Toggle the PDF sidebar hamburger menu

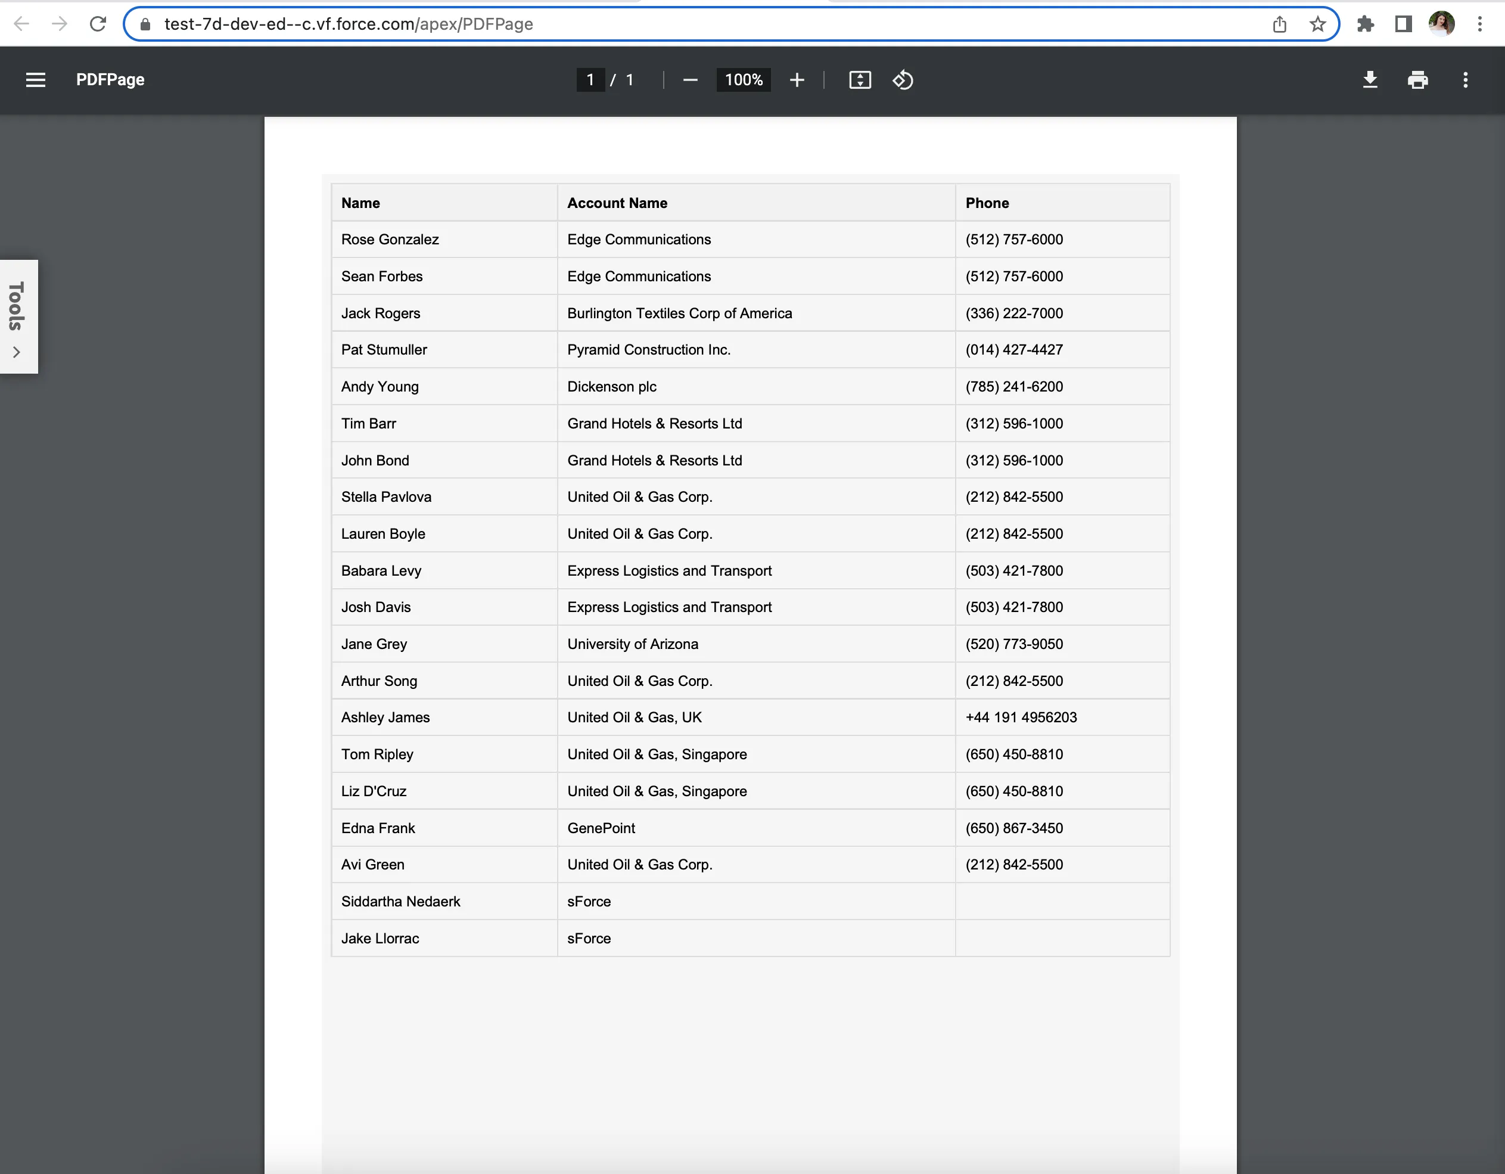[36, 80]
